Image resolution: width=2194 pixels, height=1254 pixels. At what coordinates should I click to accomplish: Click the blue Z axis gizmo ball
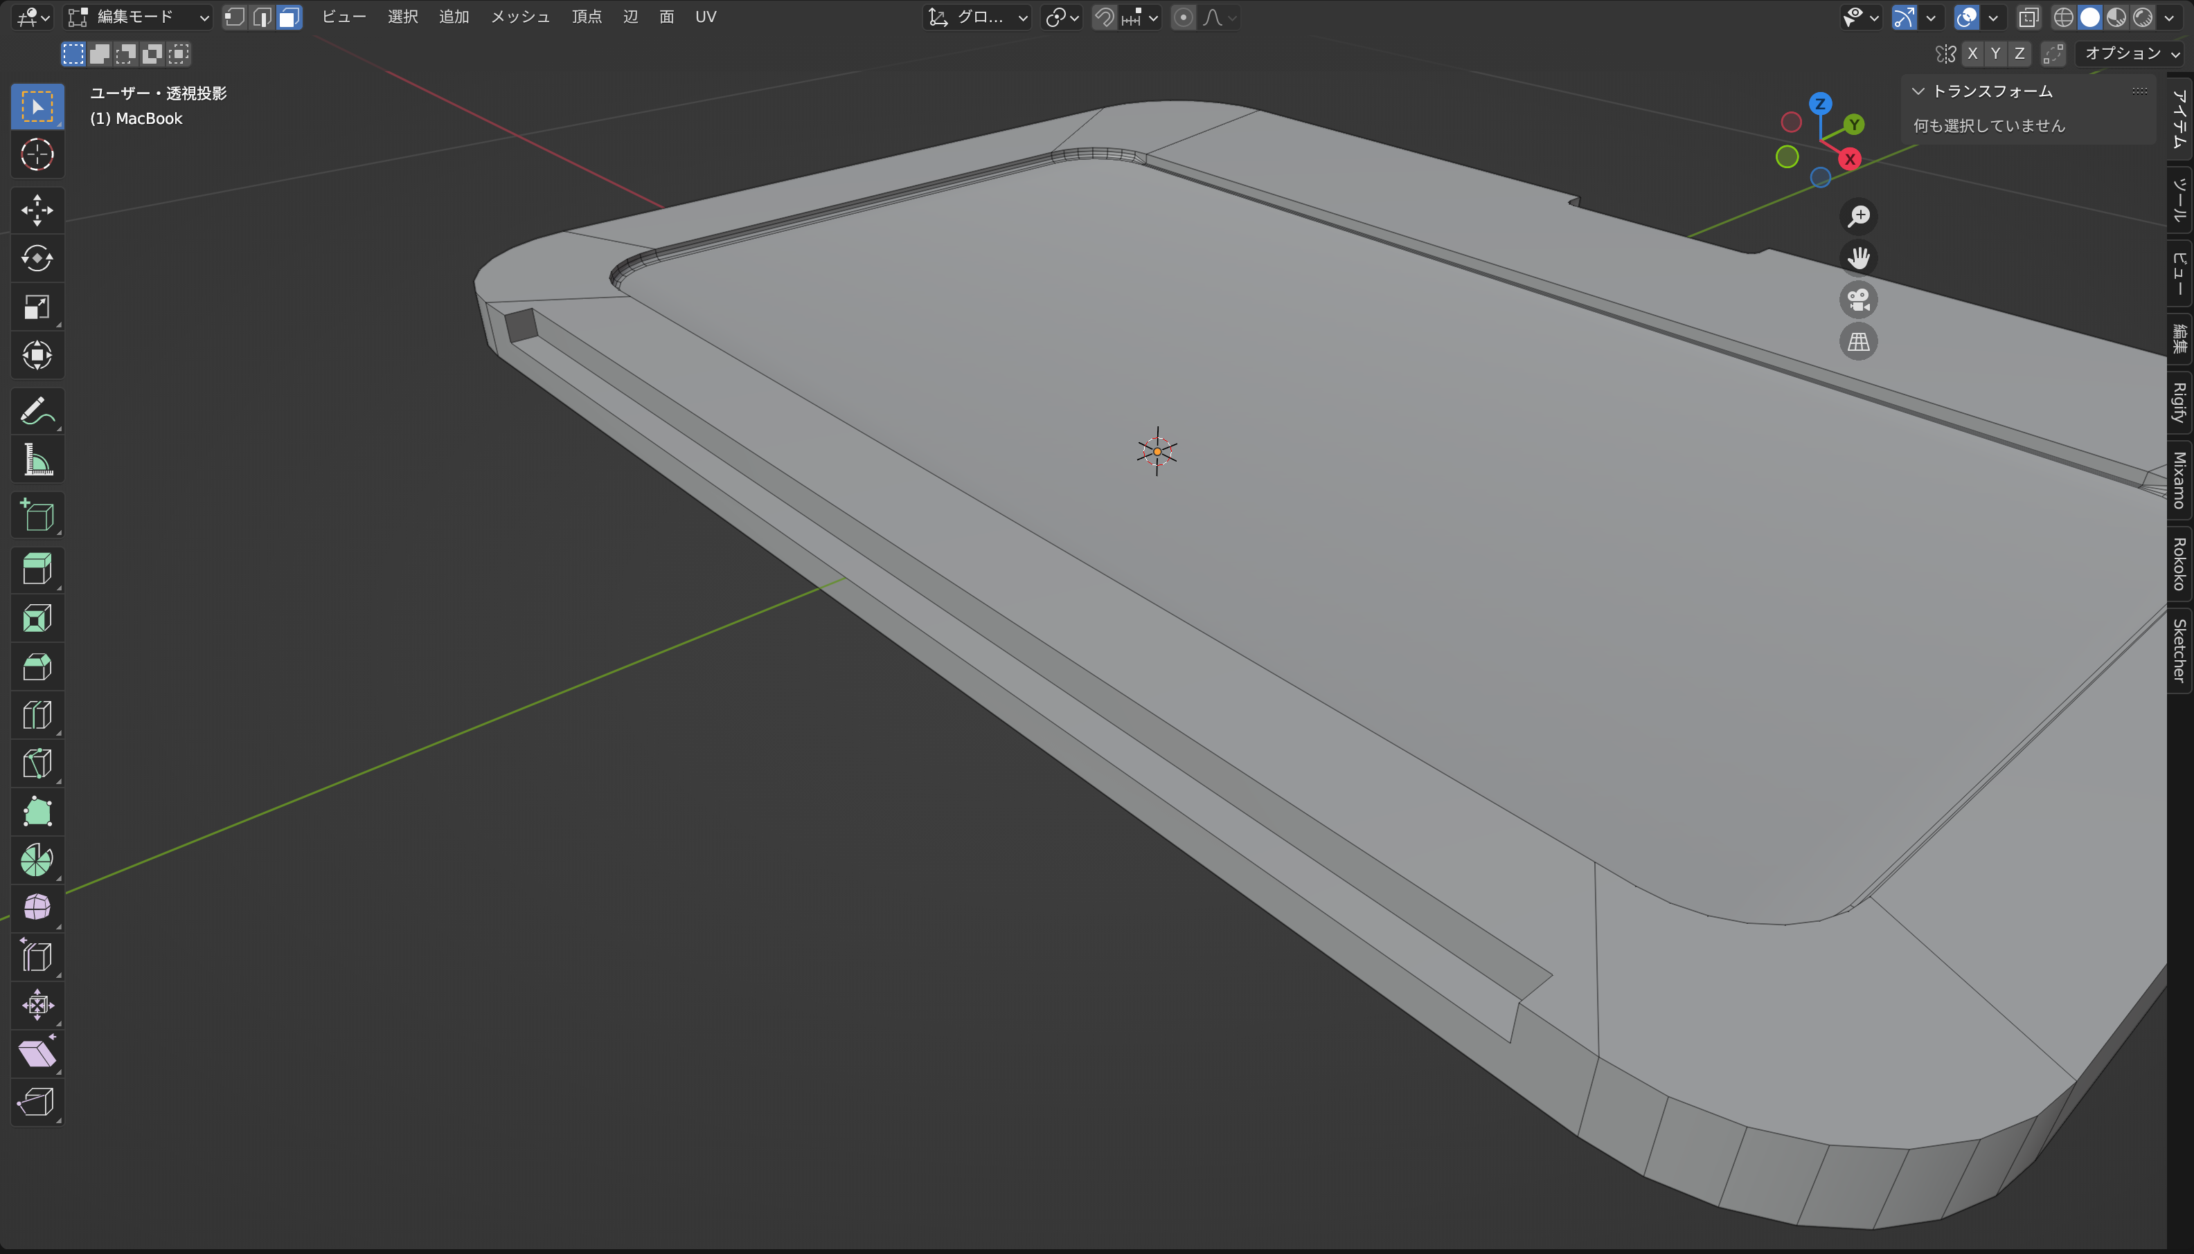click(x=1820, y=104)
